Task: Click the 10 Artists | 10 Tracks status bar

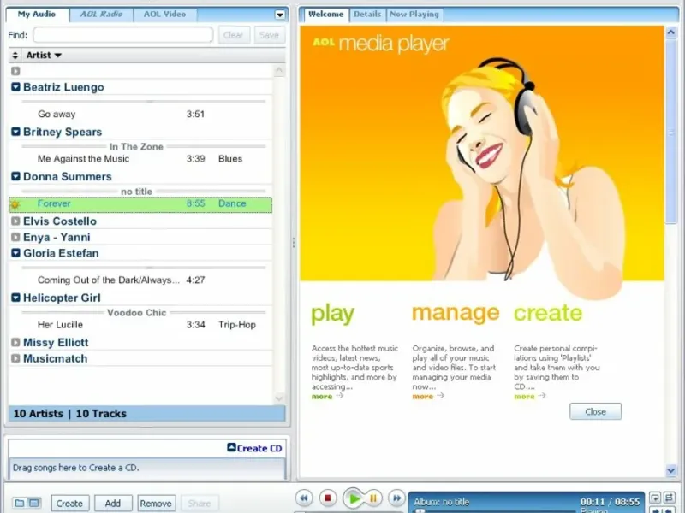Action: [x=146, y=414]
